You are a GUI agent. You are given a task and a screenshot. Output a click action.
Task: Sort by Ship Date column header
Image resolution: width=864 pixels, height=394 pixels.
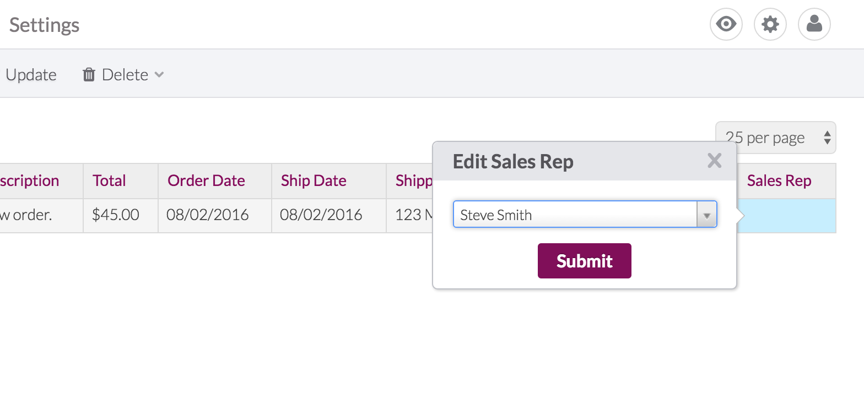[x=314, y=180]
